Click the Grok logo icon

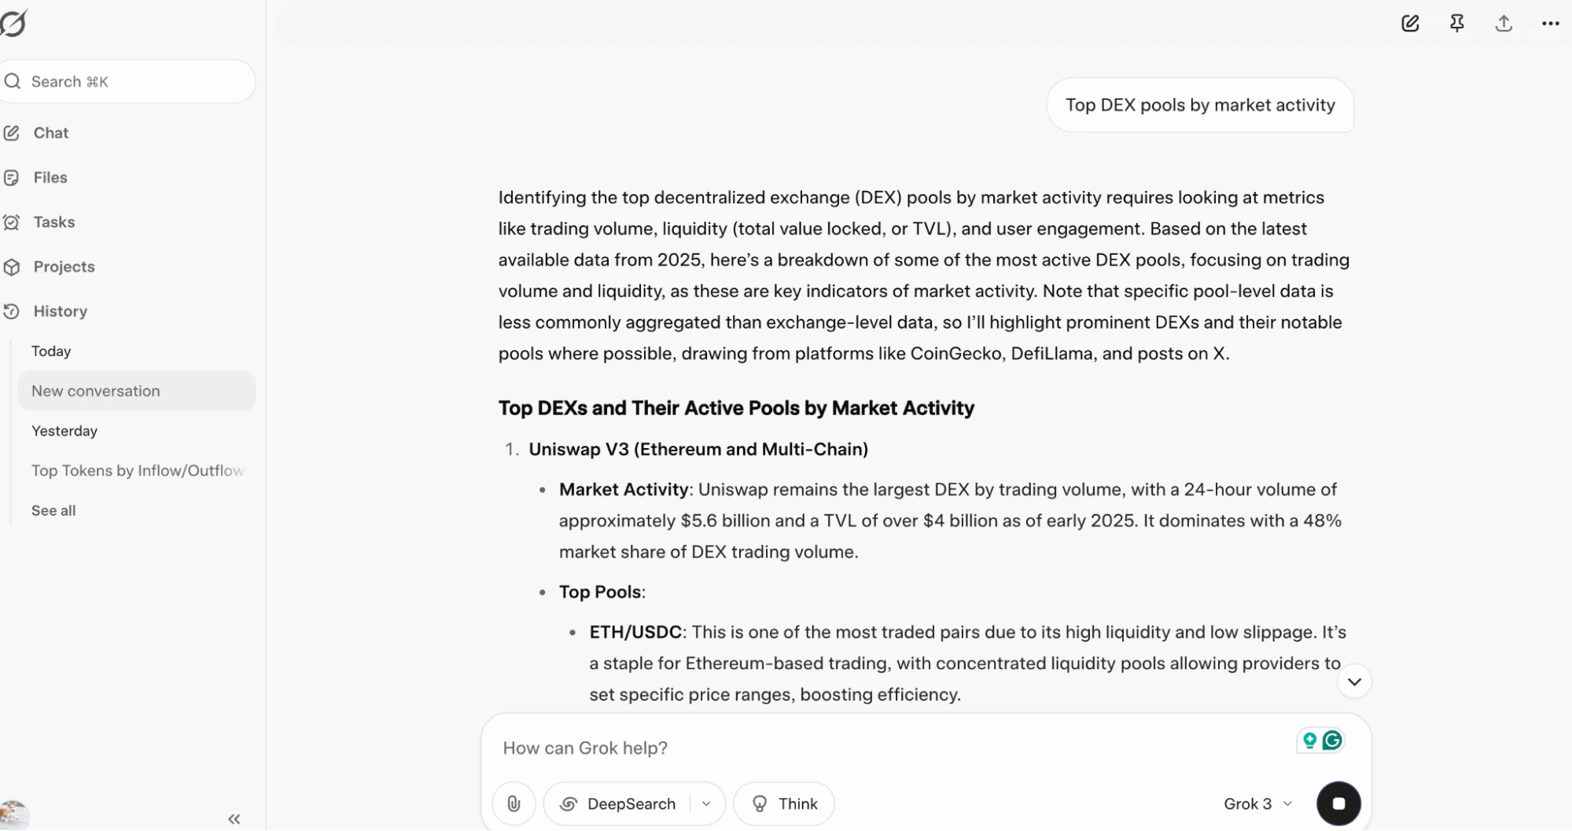[13, 23]
